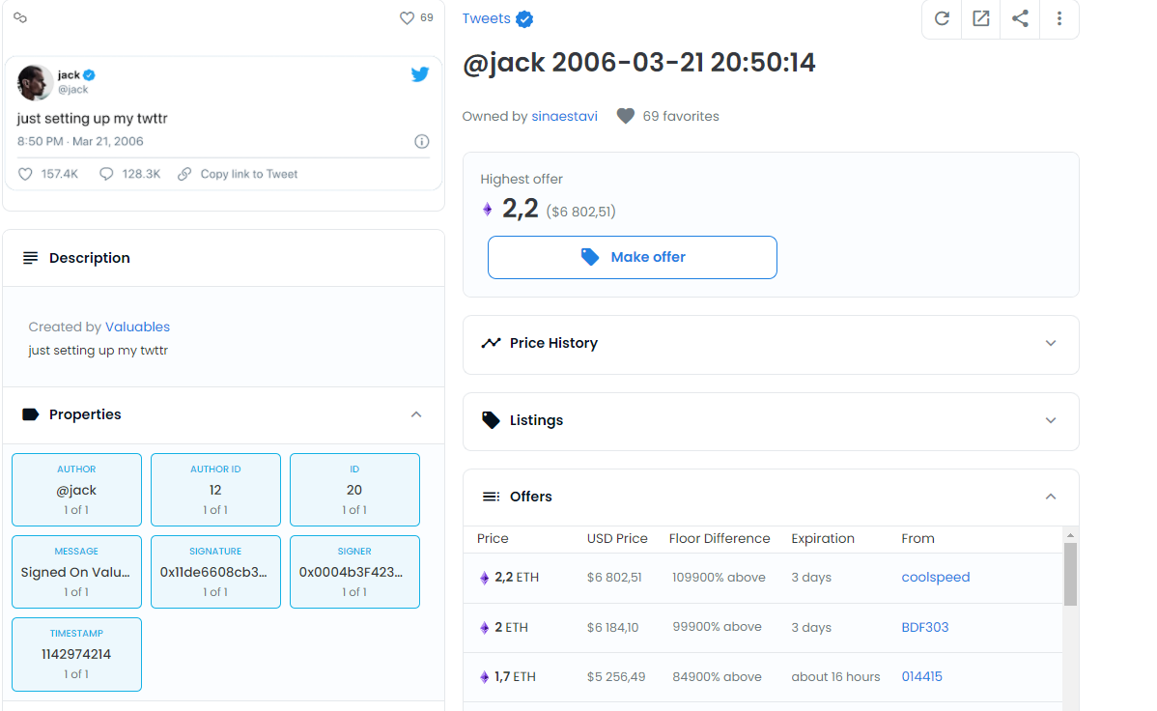1157x711 pixels.
Task: Click jack's profile avatar in tweet
Action: tap(34, 81)
